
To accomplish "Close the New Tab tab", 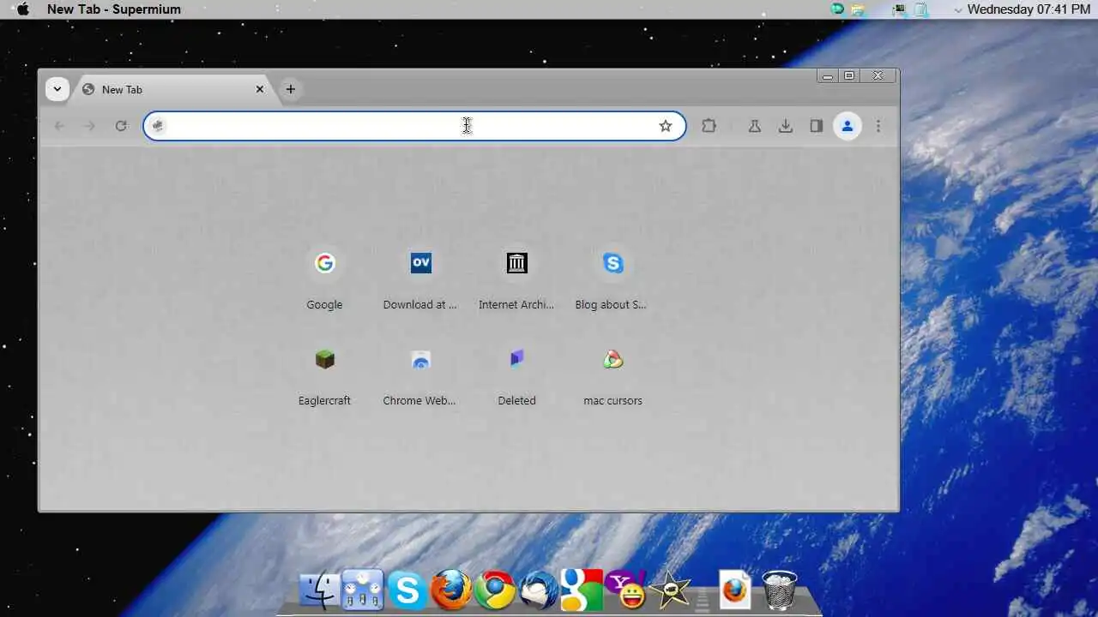I will pyautogui.click(x=260, y=89).
